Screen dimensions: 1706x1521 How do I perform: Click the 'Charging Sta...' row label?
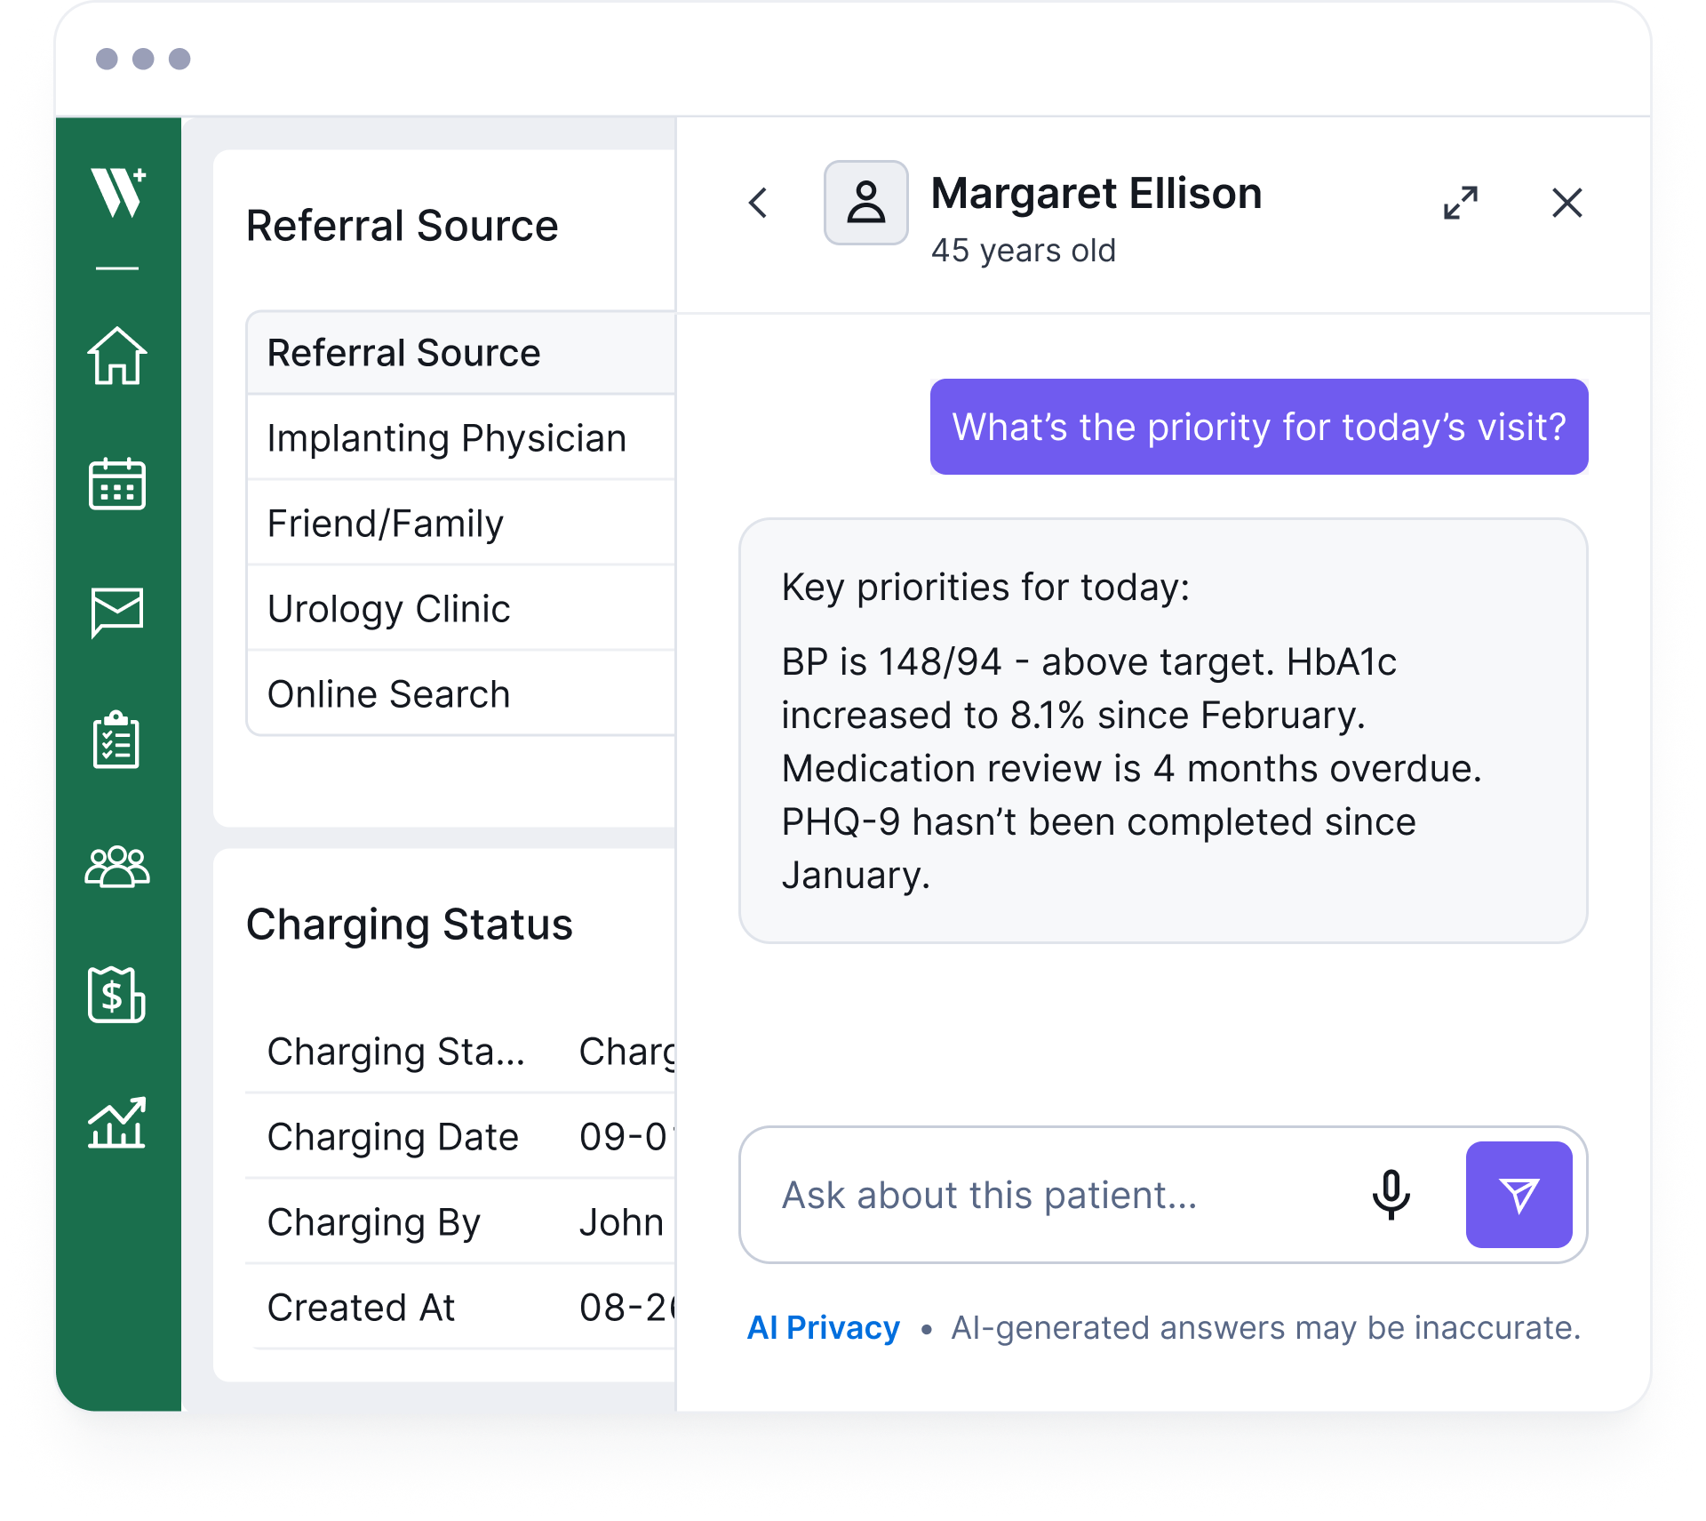pyautogui.click(x=396, y=1052)
